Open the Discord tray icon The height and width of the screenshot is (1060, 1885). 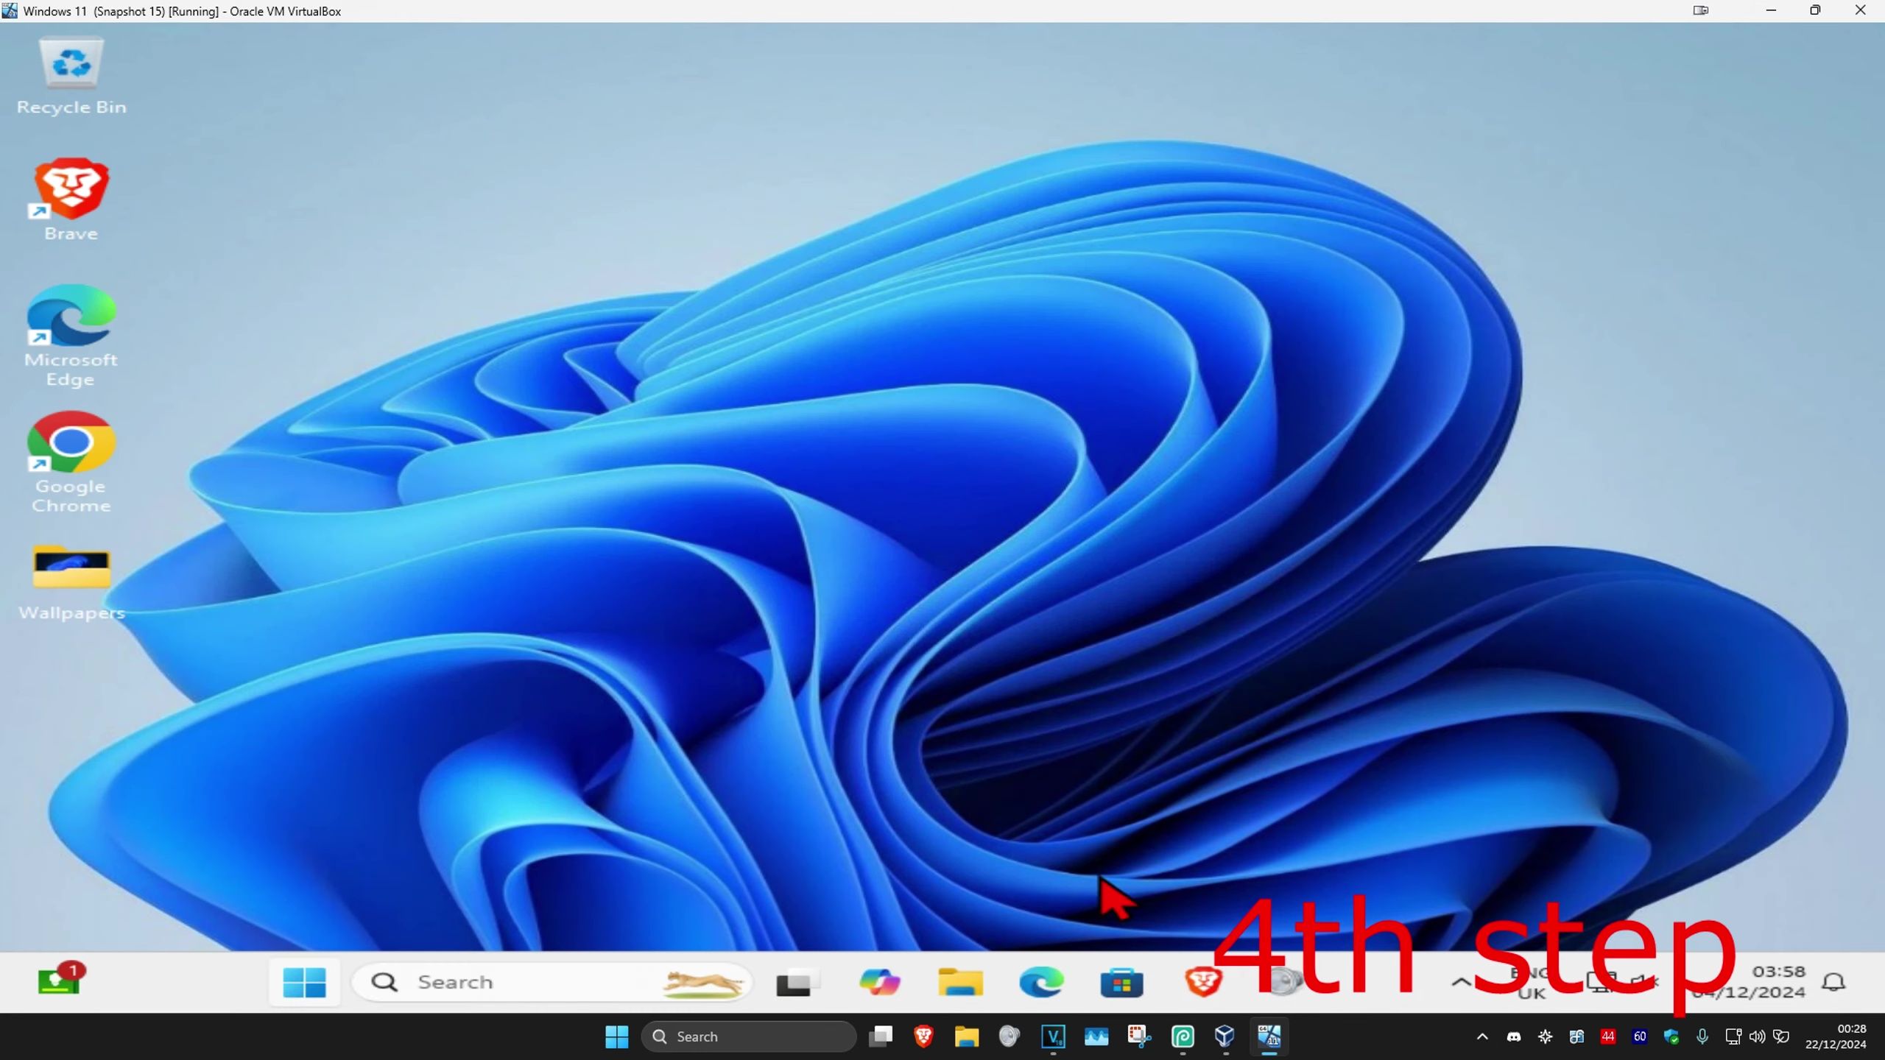pos(1514,1036)
